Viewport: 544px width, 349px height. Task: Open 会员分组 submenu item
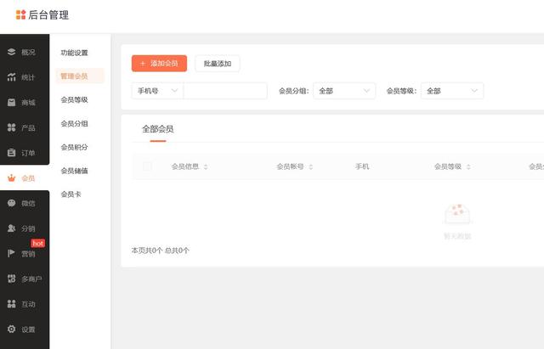click(x=74, y=123)
